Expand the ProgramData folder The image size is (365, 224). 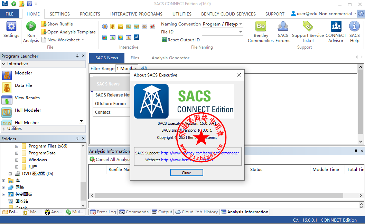[x=17, y=153]
